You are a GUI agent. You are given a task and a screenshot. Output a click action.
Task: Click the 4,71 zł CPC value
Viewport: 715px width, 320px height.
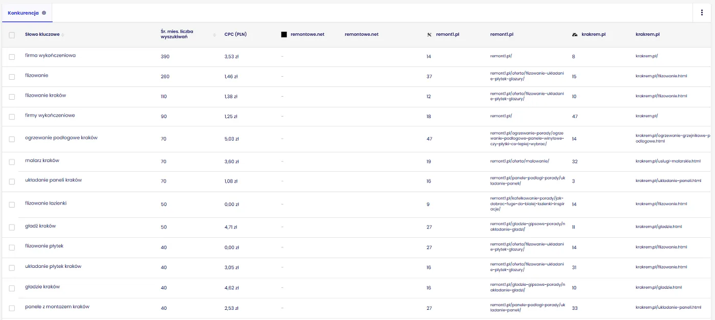(x=231, y=227)
